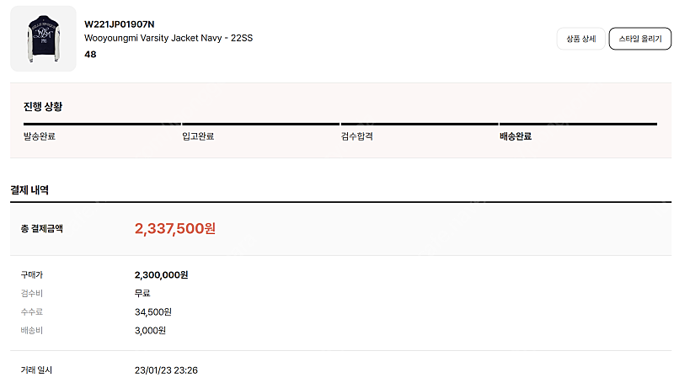Click the 진행 상황 section heading
The image size is (674, 383).
(x=43, y=107)
